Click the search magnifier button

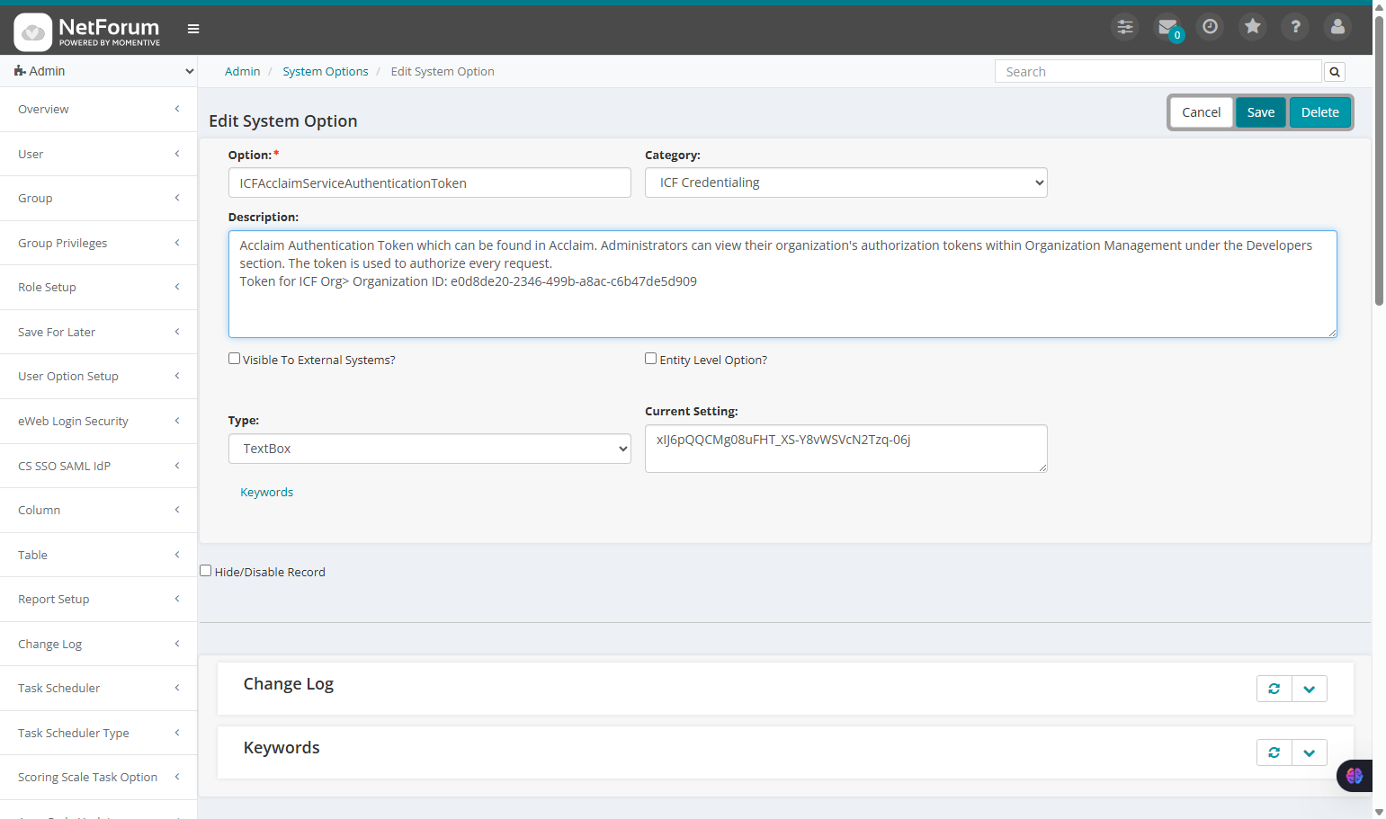[1335, 72]
